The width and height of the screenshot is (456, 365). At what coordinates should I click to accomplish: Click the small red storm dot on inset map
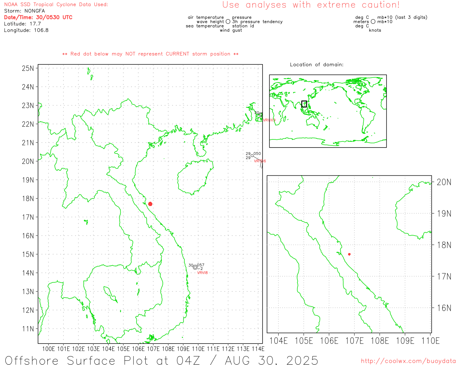(349, 254)
